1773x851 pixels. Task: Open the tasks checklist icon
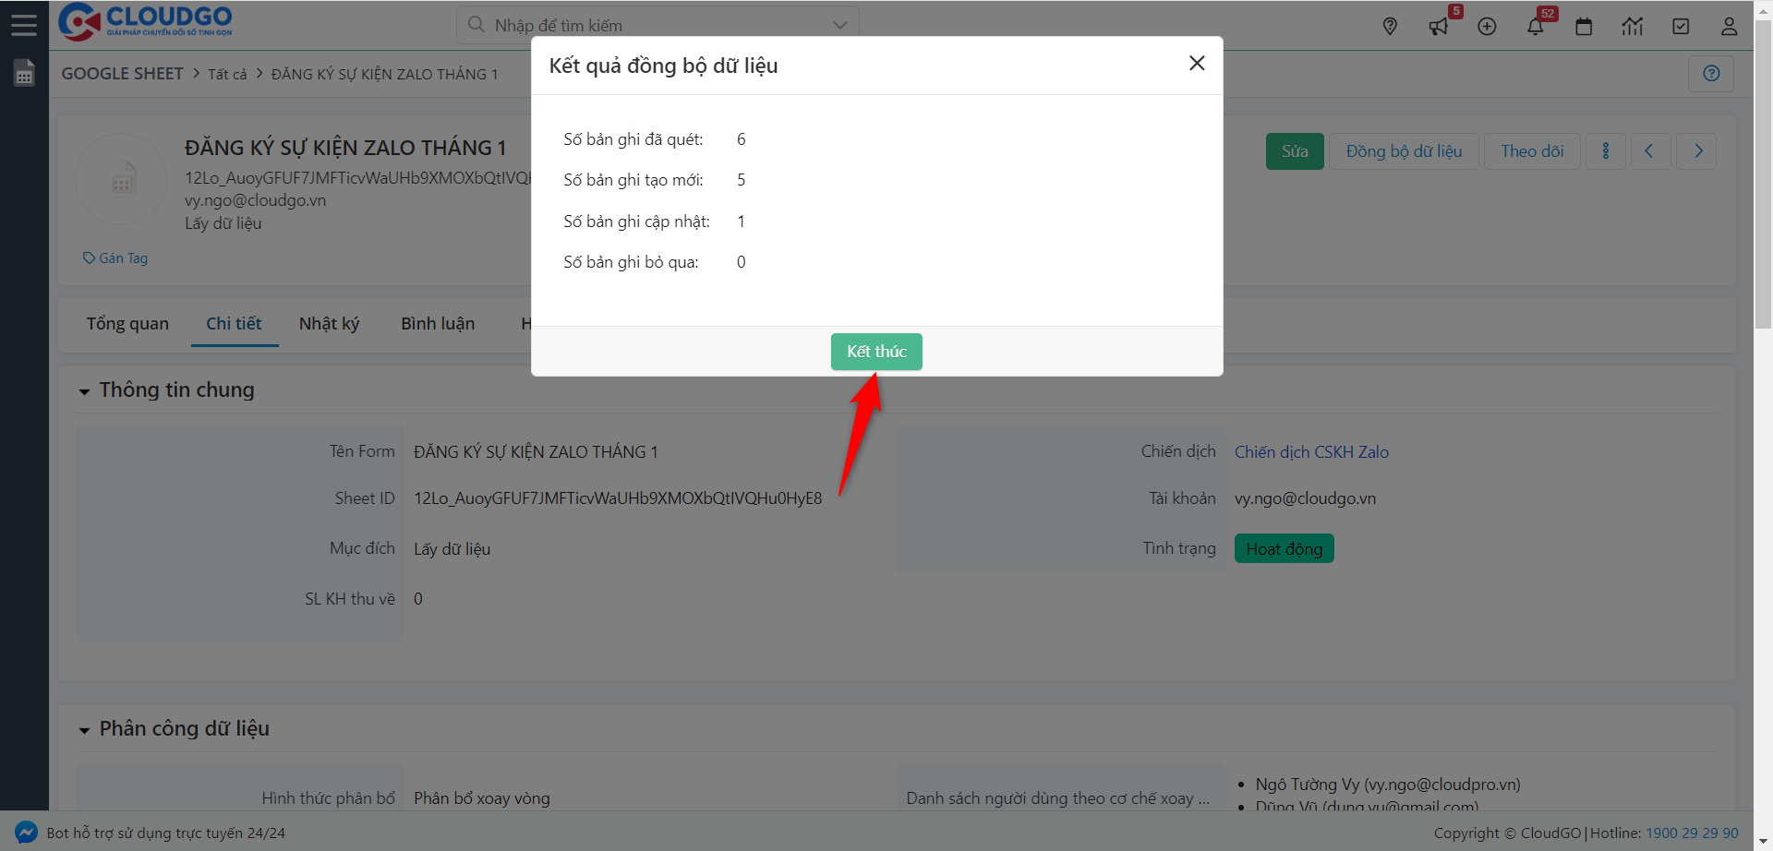[1681, 27]
